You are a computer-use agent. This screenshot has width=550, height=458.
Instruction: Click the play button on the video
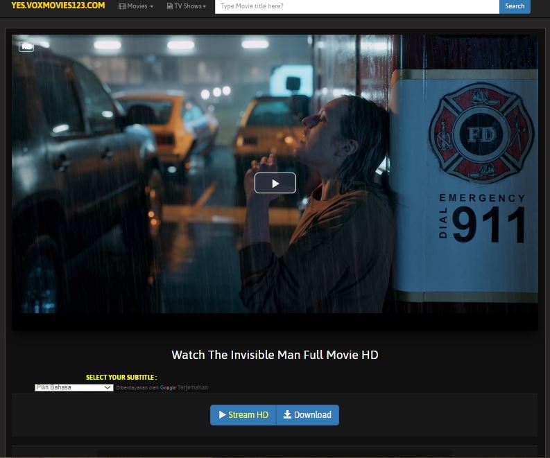tap(275, 183)
